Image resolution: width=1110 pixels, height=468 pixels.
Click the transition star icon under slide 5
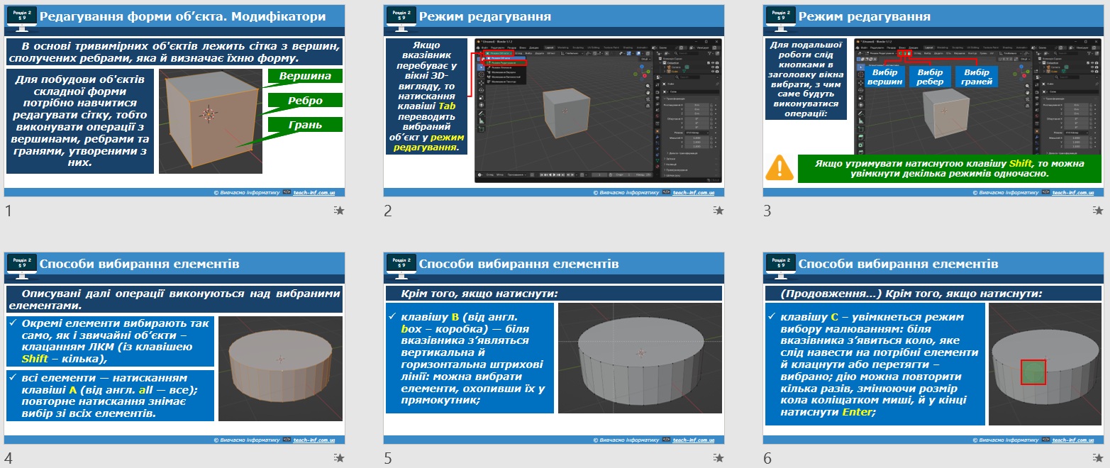719,458
